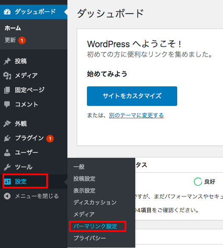
Task: Click the person icon beside ユーザー
Action: point(7,153)
